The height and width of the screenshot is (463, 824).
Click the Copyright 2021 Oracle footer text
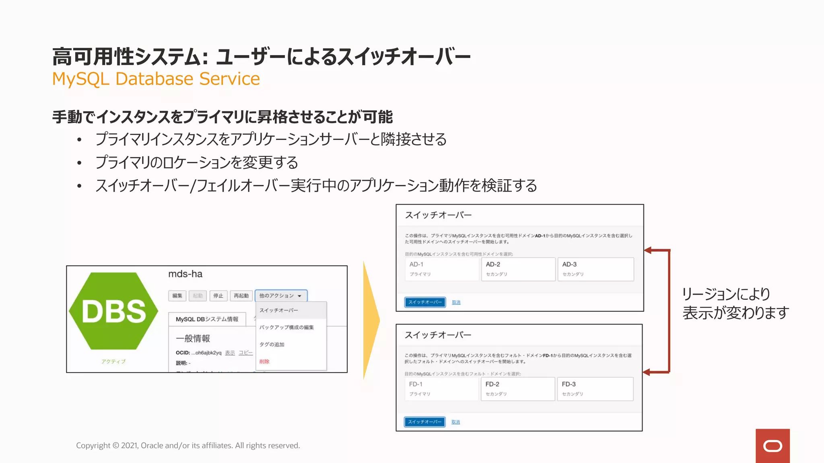(188, 445)
